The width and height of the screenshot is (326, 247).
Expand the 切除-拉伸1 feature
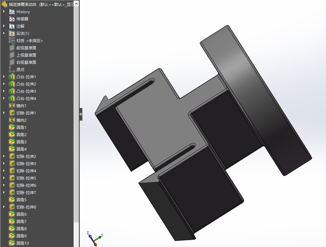(x=4, y=113)
